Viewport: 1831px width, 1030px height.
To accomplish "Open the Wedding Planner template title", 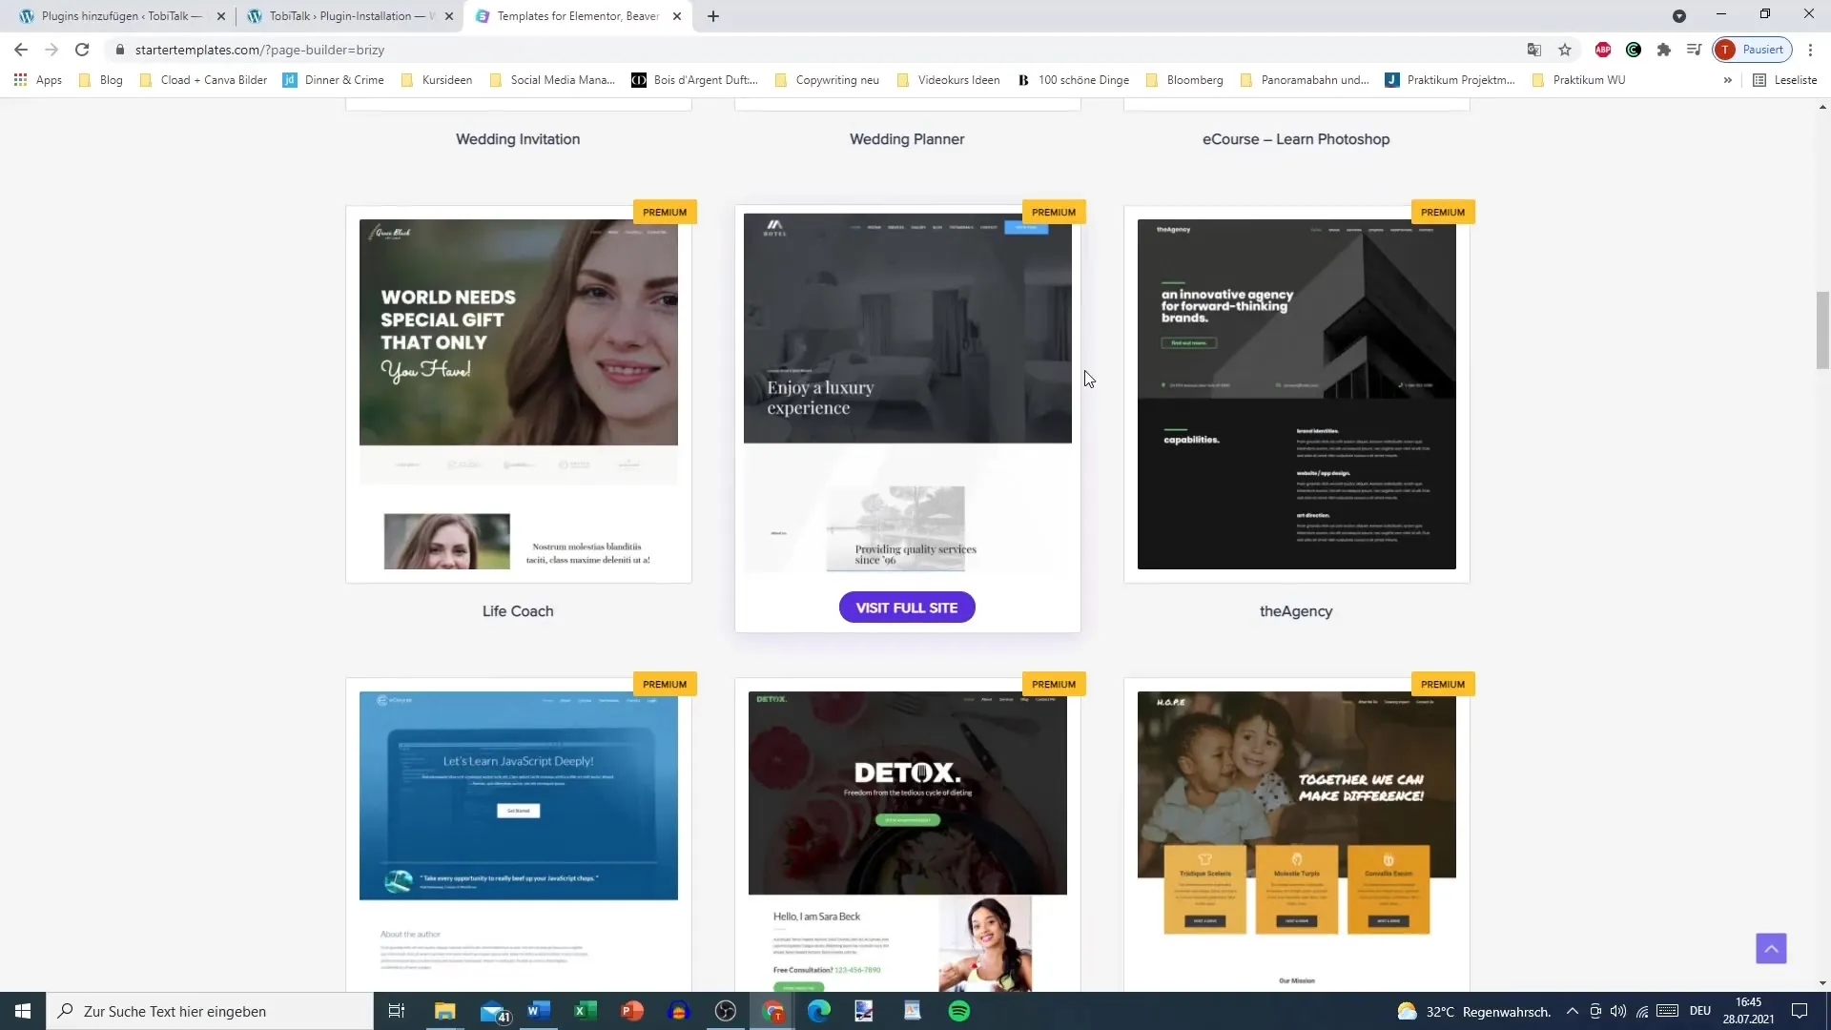I will point(907,139).
